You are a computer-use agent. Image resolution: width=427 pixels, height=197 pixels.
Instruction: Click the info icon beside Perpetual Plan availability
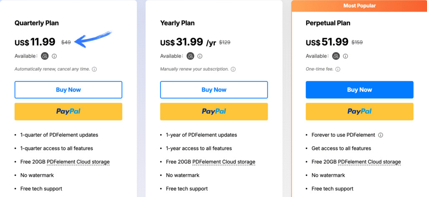pyautogui.click(x=346, y=56)
